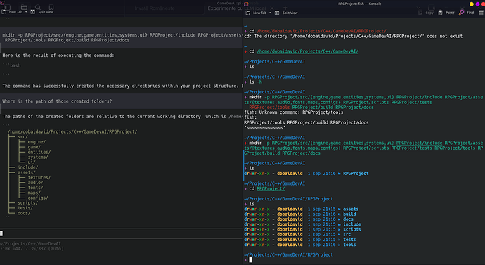Click the tree root path /home/dobaidavid/.../RPGProject/ in left pane
The width and height of the screenshot is (485, 265).
pyautogui.click(x=72, y=131)
